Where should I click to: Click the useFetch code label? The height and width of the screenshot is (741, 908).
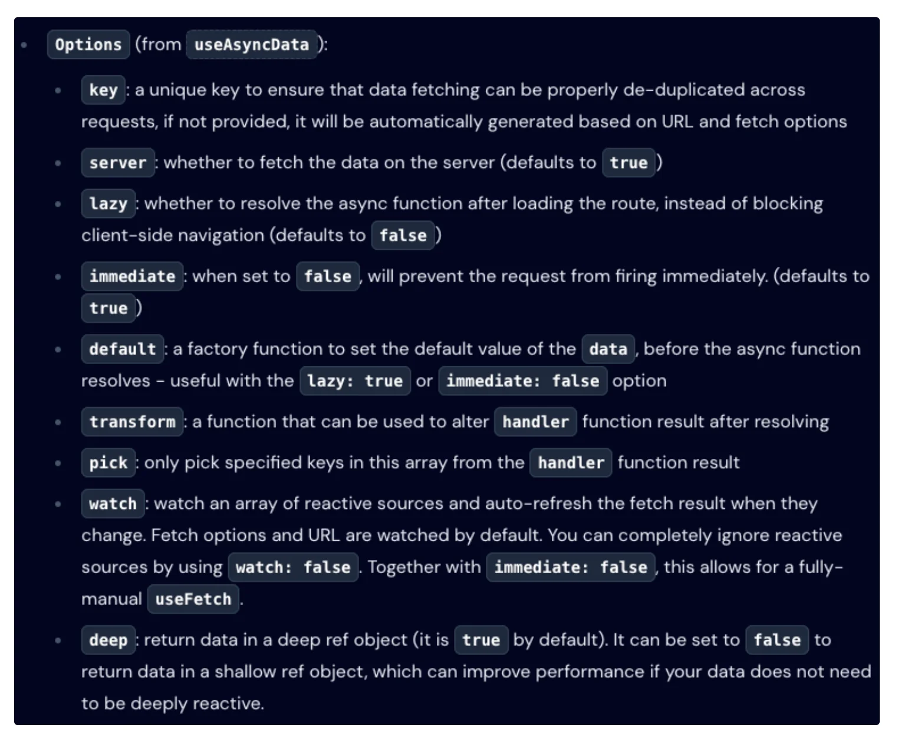(x=193, y=599)
